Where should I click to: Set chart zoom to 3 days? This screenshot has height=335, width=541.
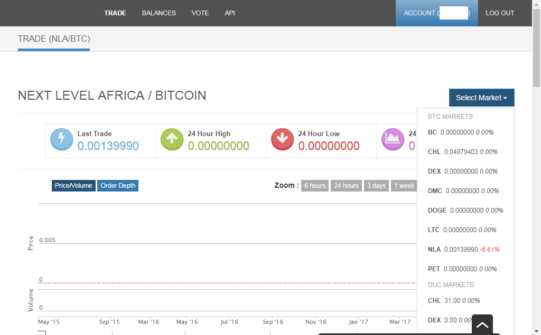[376, 185]
